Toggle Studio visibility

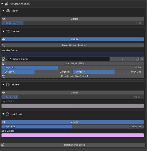click(73, 93)
